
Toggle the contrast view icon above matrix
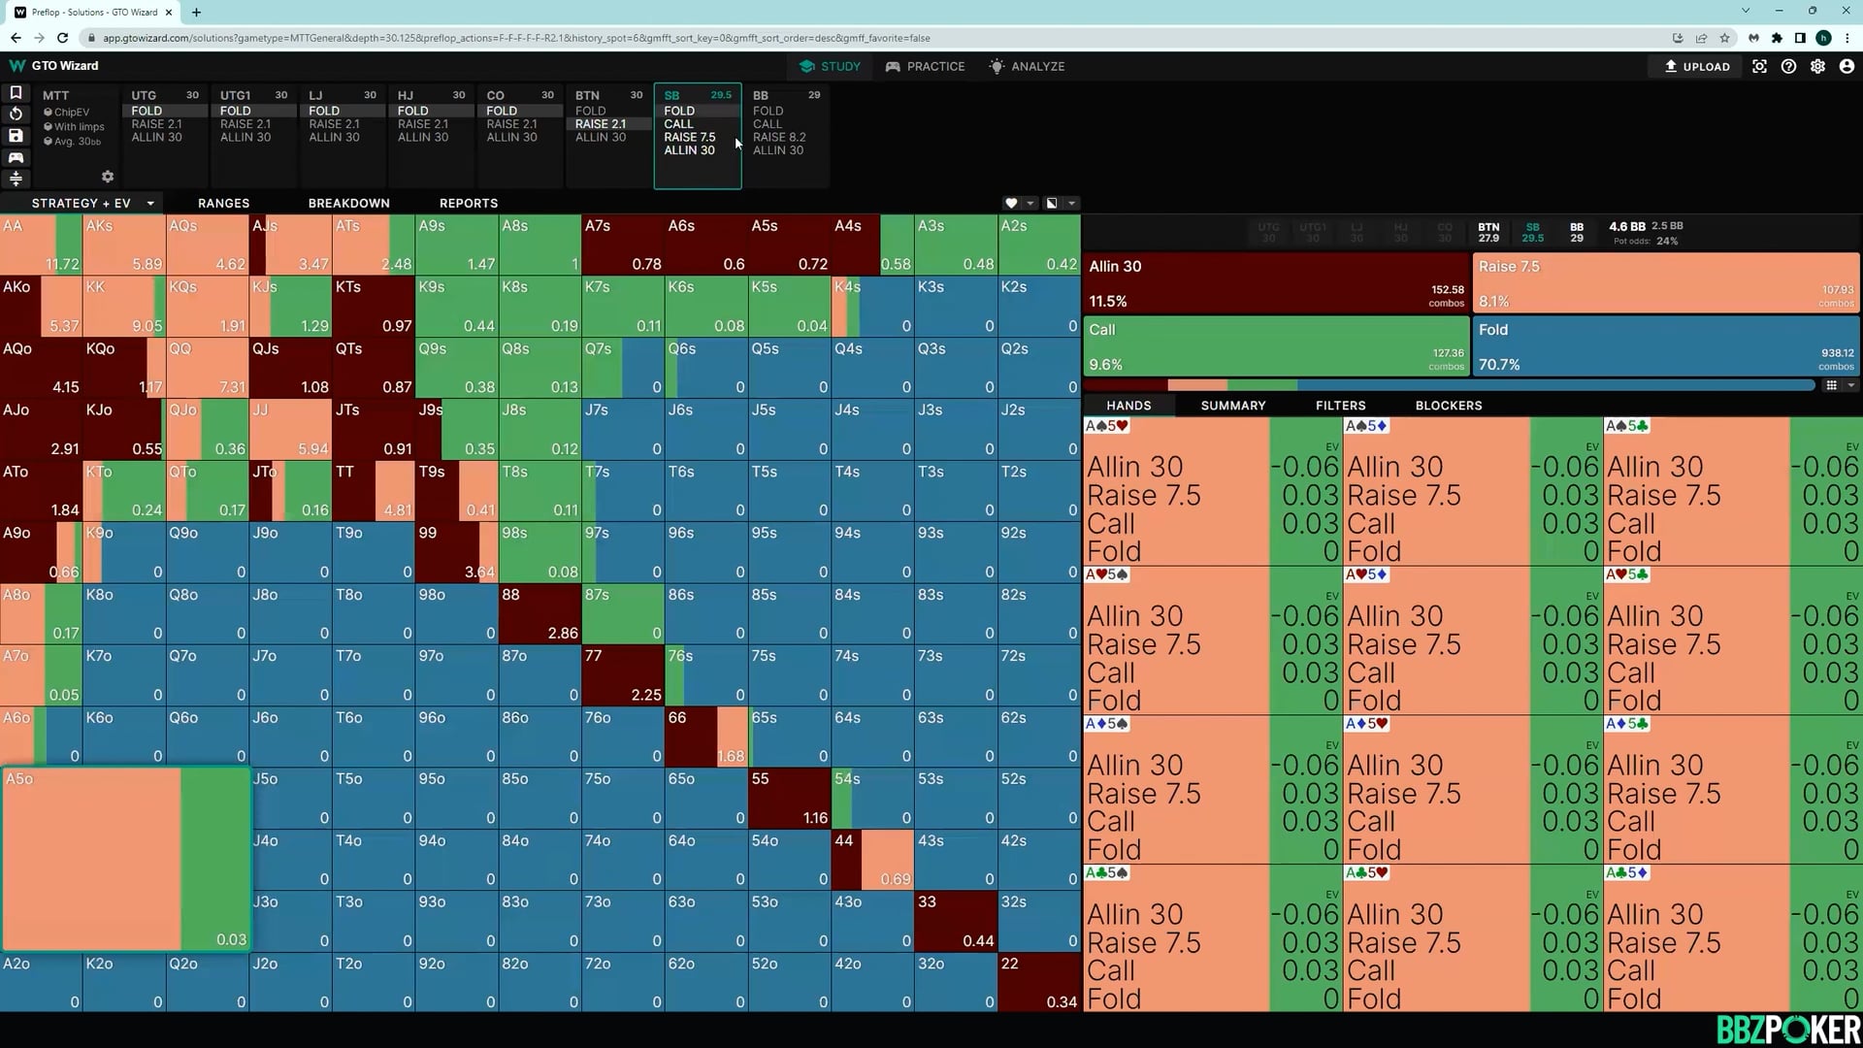pyautogui.click(x=1052, y=203)
